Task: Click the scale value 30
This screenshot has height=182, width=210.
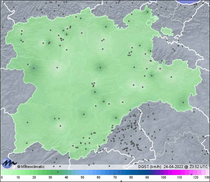Action: click(50, 177)
